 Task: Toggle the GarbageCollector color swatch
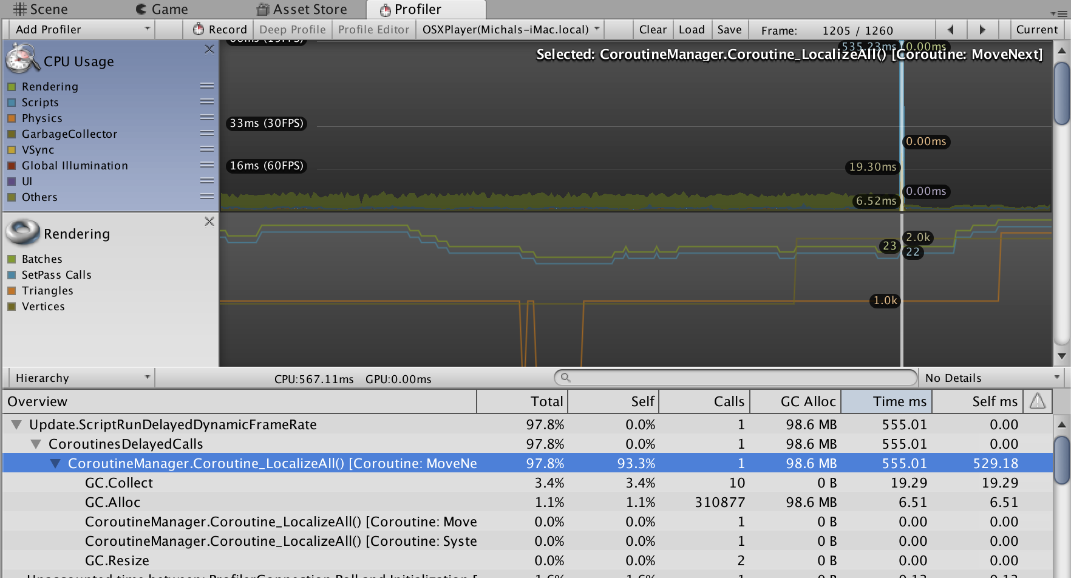pos(12,134)
